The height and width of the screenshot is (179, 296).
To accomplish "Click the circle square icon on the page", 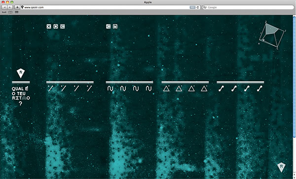I will pos(55,27).
